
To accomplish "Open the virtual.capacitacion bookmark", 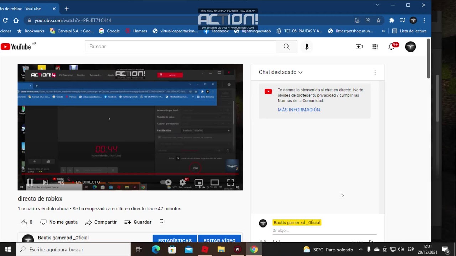I will point(175,31).
